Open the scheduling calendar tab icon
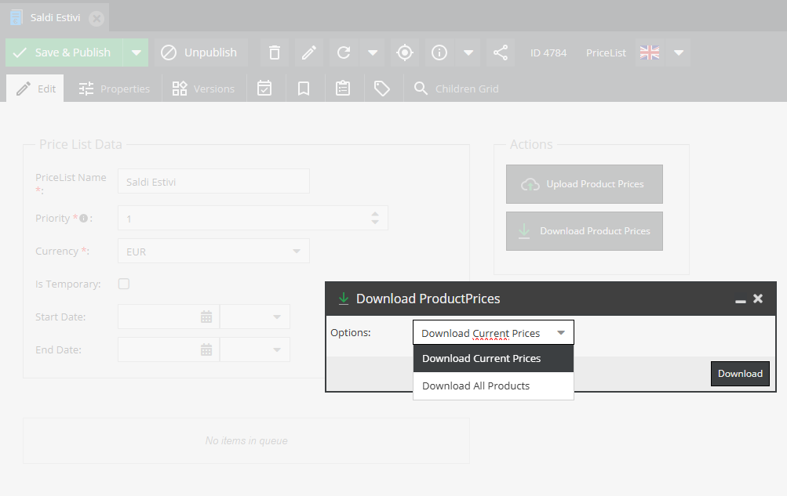 264,89
